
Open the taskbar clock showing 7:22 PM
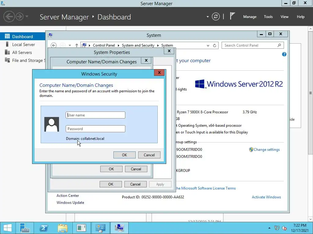coord(300,228)
